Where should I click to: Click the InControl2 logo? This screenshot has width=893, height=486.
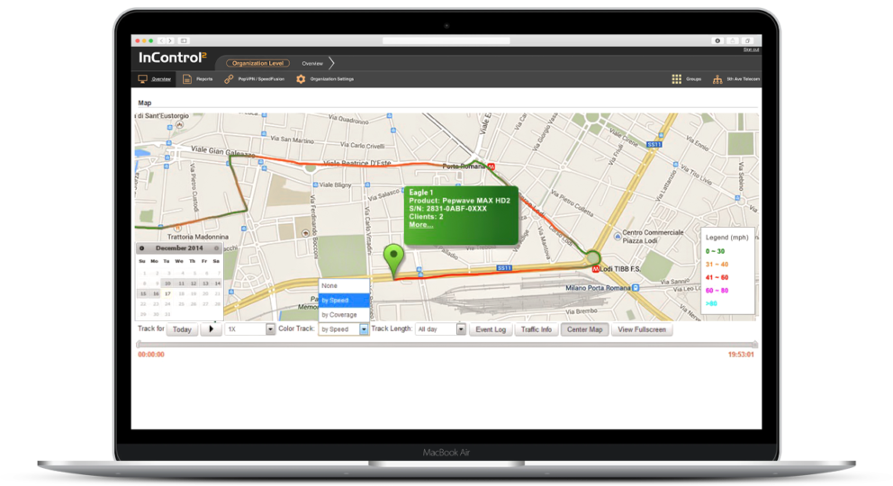[x=173, y=58]
